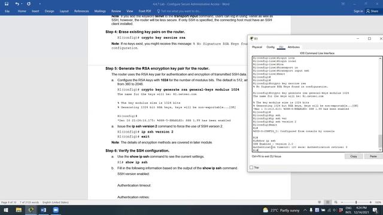The height and width of the screenshot is (215, 383).
Task: Open the zoom level 100% dialog
Action: (x=378, y=202)
